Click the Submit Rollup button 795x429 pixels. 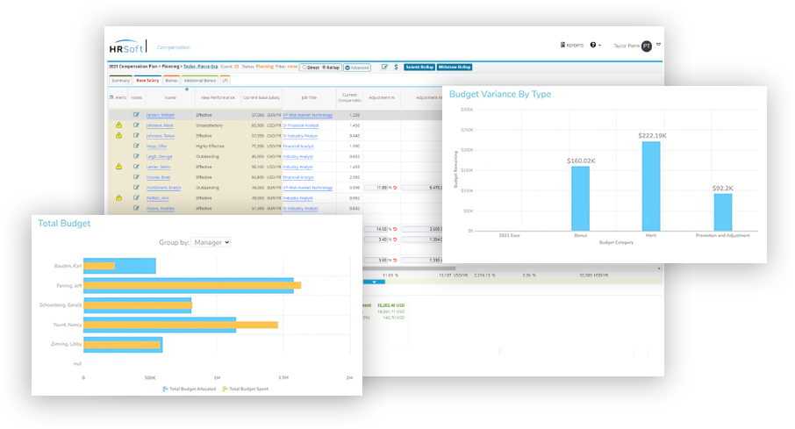(x=419, y=67)
